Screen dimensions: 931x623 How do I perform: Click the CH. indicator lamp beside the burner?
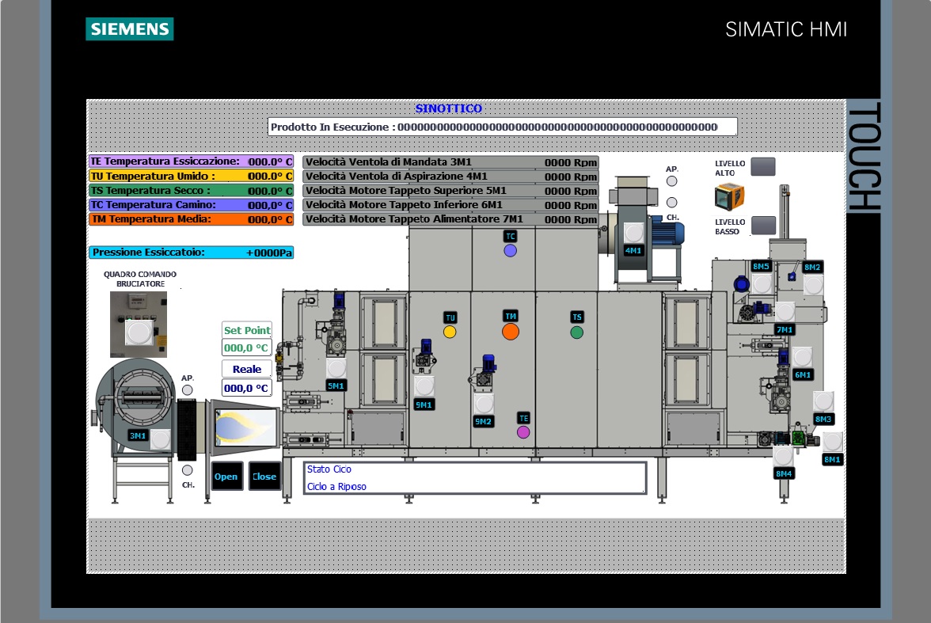click(187, 470)
